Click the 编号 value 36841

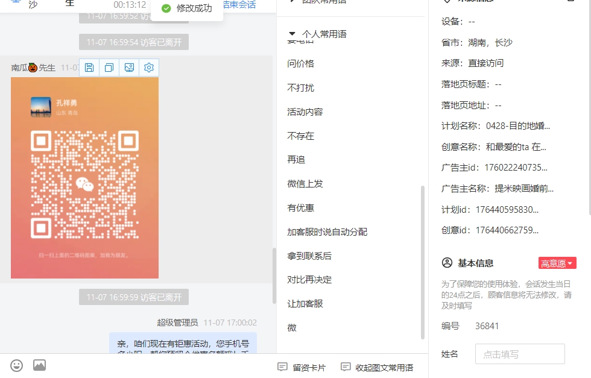[x=487, y=326]
